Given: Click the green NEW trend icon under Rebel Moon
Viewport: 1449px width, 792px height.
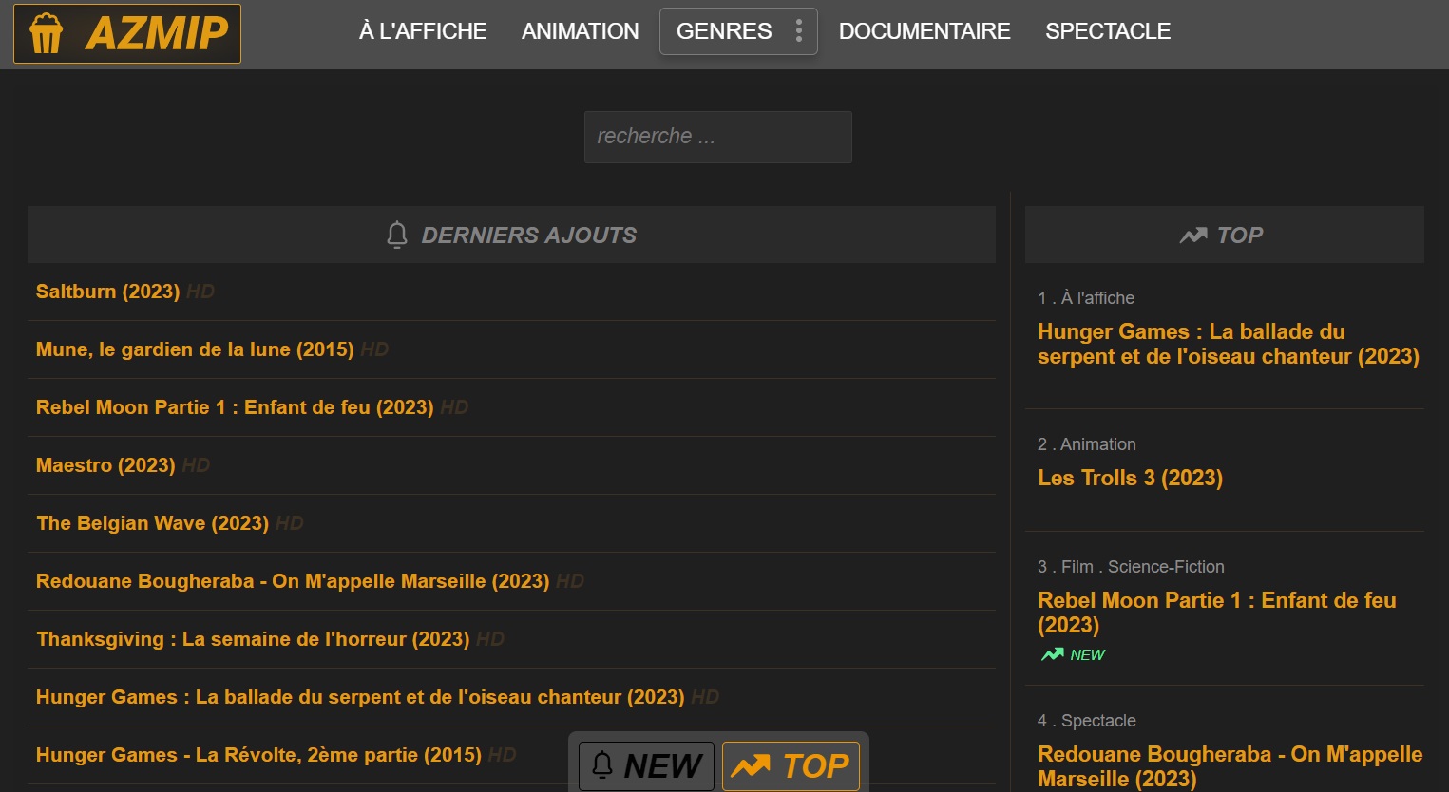Looking at the screenshot, I should point(1051,654).
